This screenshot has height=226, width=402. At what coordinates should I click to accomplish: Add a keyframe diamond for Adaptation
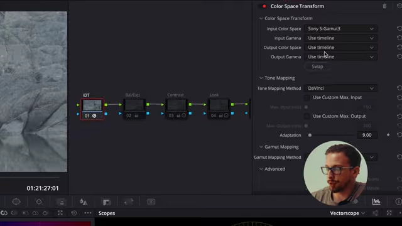[x=388, y=135]
